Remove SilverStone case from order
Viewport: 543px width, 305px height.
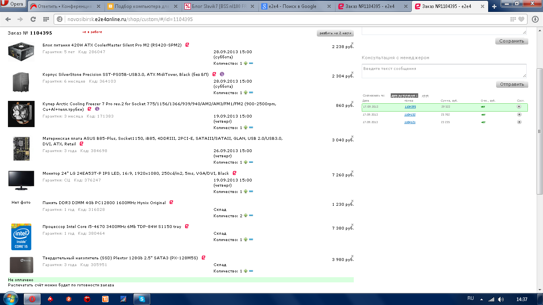[352, 73]
